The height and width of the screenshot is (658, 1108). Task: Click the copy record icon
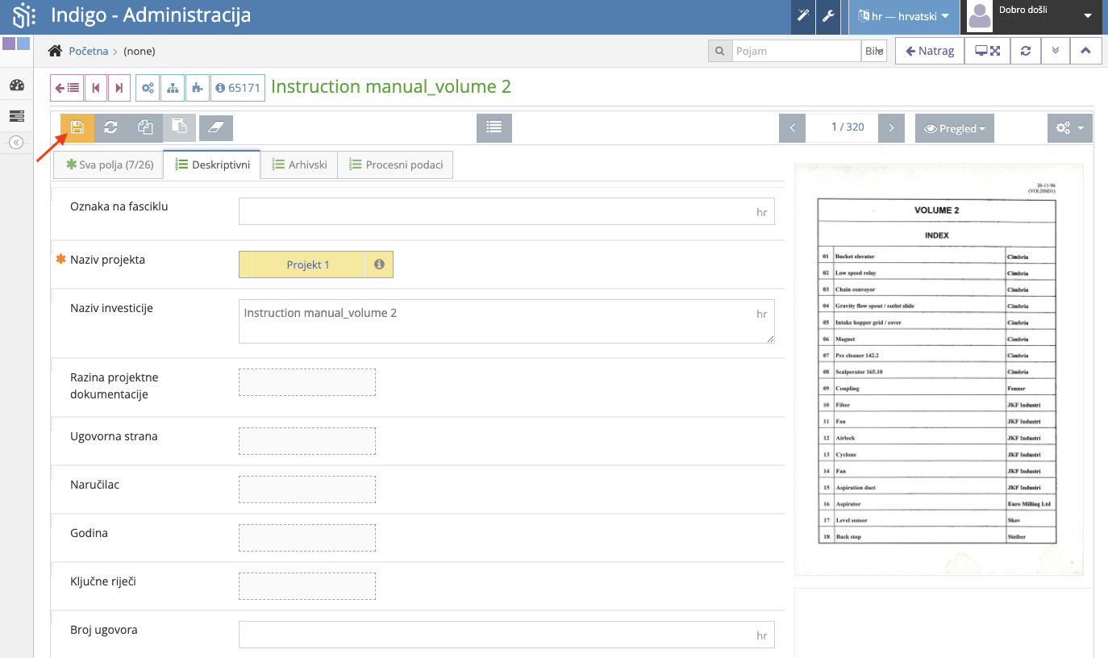[145, 127]
